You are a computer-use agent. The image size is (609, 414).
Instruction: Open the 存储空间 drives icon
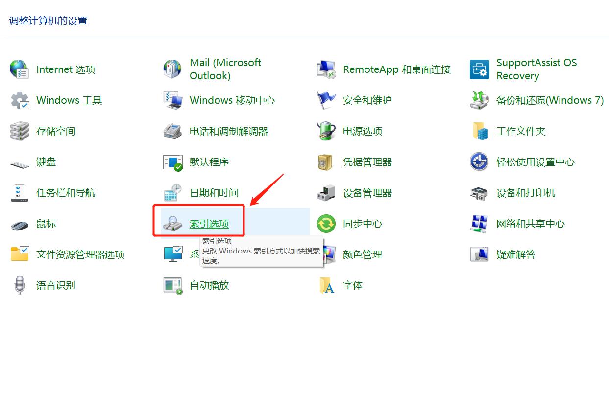19,131
